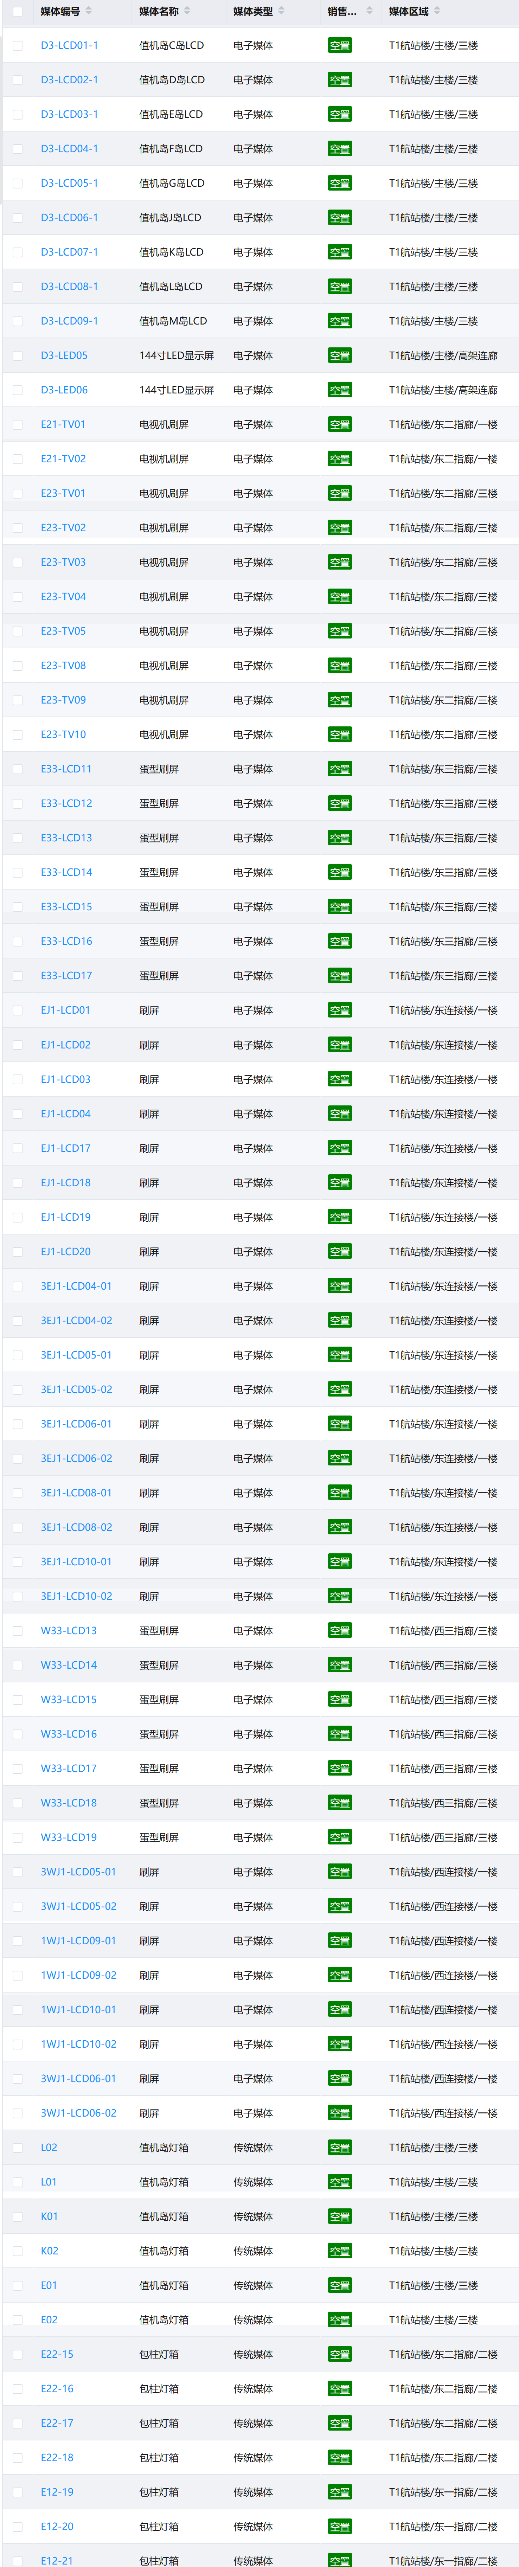Image resolution: width=519 pixels, height=2567 pixels.
Task: Open media link E22-17
Action: coord(57,2424)
